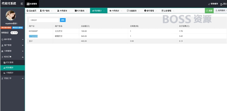Click the blue 修改支付密码 button

pos(18,28)
